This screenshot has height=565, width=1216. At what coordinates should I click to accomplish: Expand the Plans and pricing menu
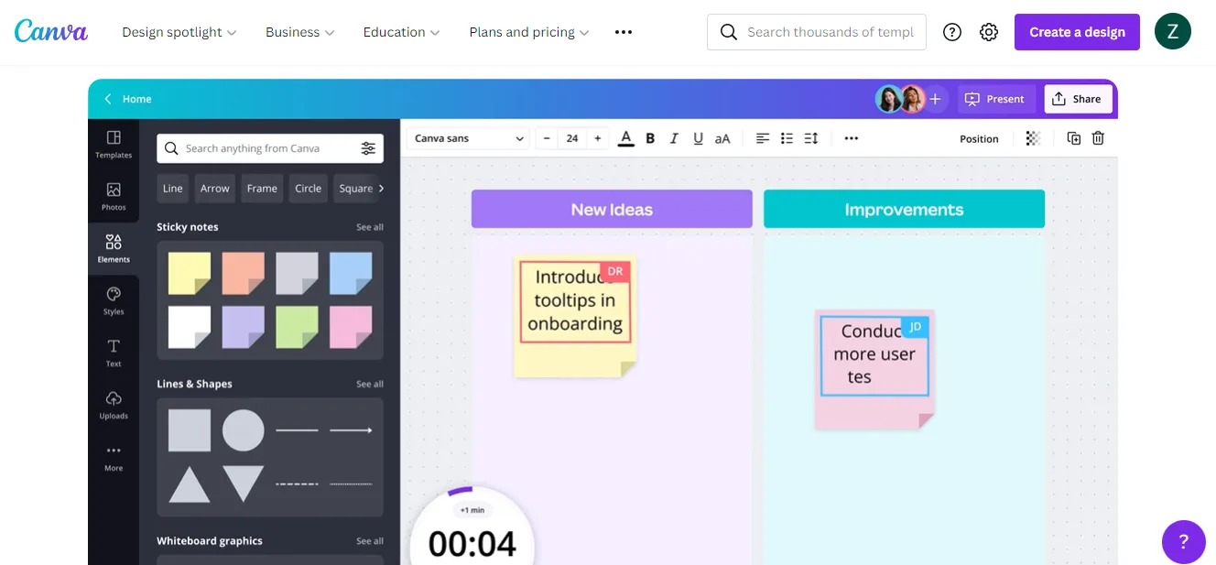[x=529, y=32]
